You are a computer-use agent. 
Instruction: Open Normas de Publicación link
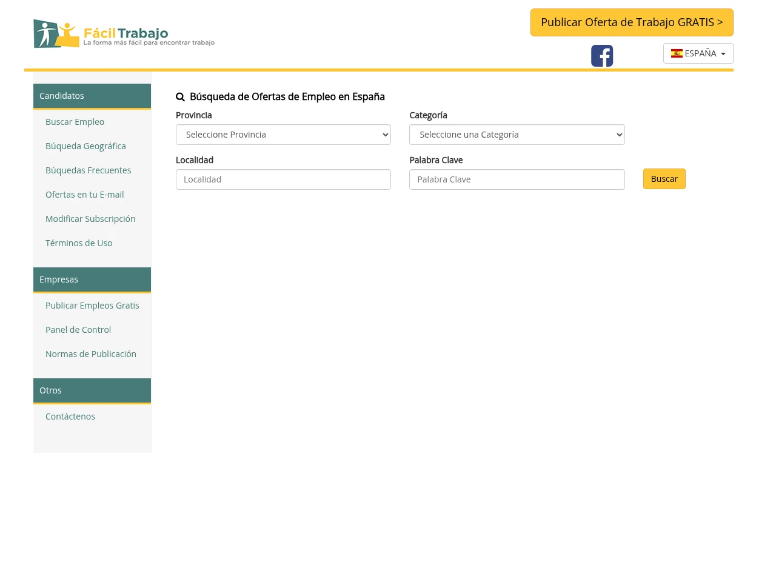pyautogui.click(x=91, y=354)
